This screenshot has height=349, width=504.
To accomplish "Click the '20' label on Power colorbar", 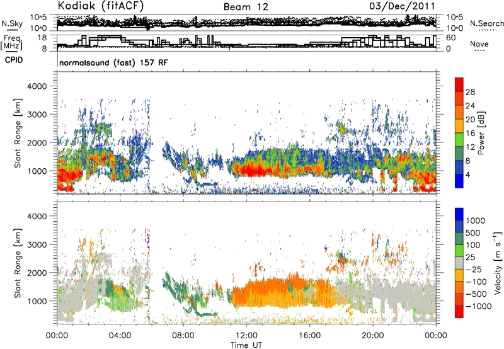I will coord(470,120).
